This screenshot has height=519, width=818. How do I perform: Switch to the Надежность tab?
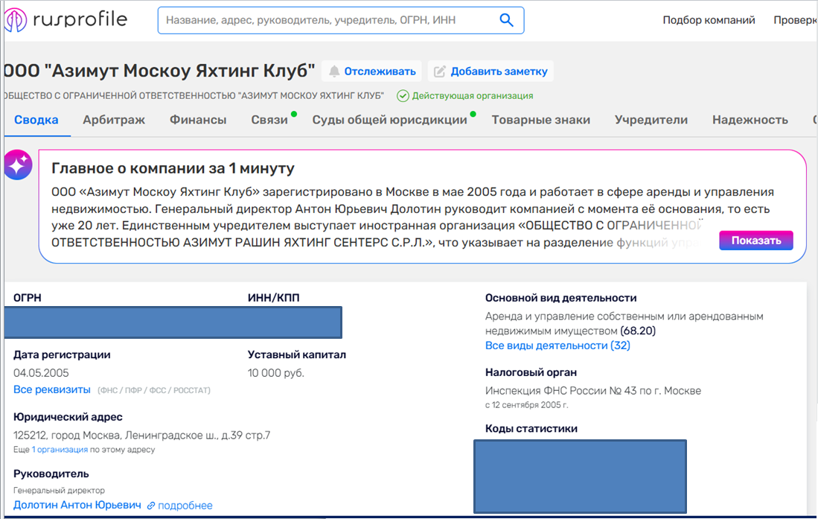750,120
